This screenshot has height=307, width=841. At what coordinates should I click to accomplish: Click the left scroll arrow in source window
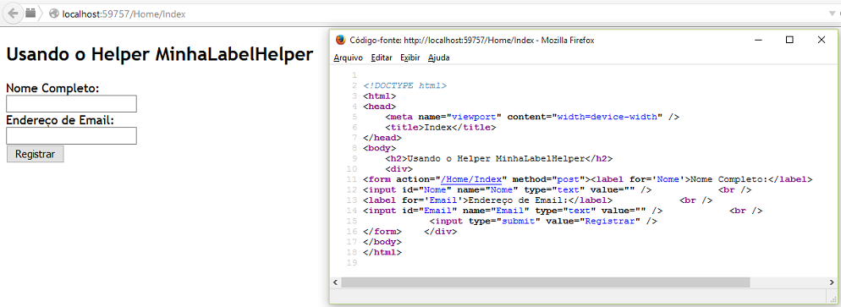coord(336,282)
